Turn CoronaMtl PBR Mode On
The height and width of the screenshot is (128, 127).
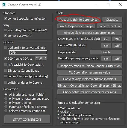(x=106, y=46)
